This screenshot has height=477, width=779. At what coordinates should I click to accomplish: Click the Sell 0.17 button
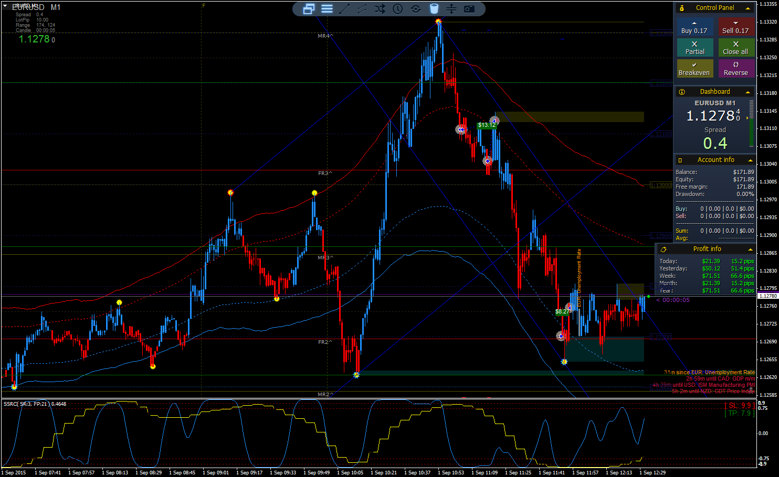pyautogui.click(x=736, y=27)
